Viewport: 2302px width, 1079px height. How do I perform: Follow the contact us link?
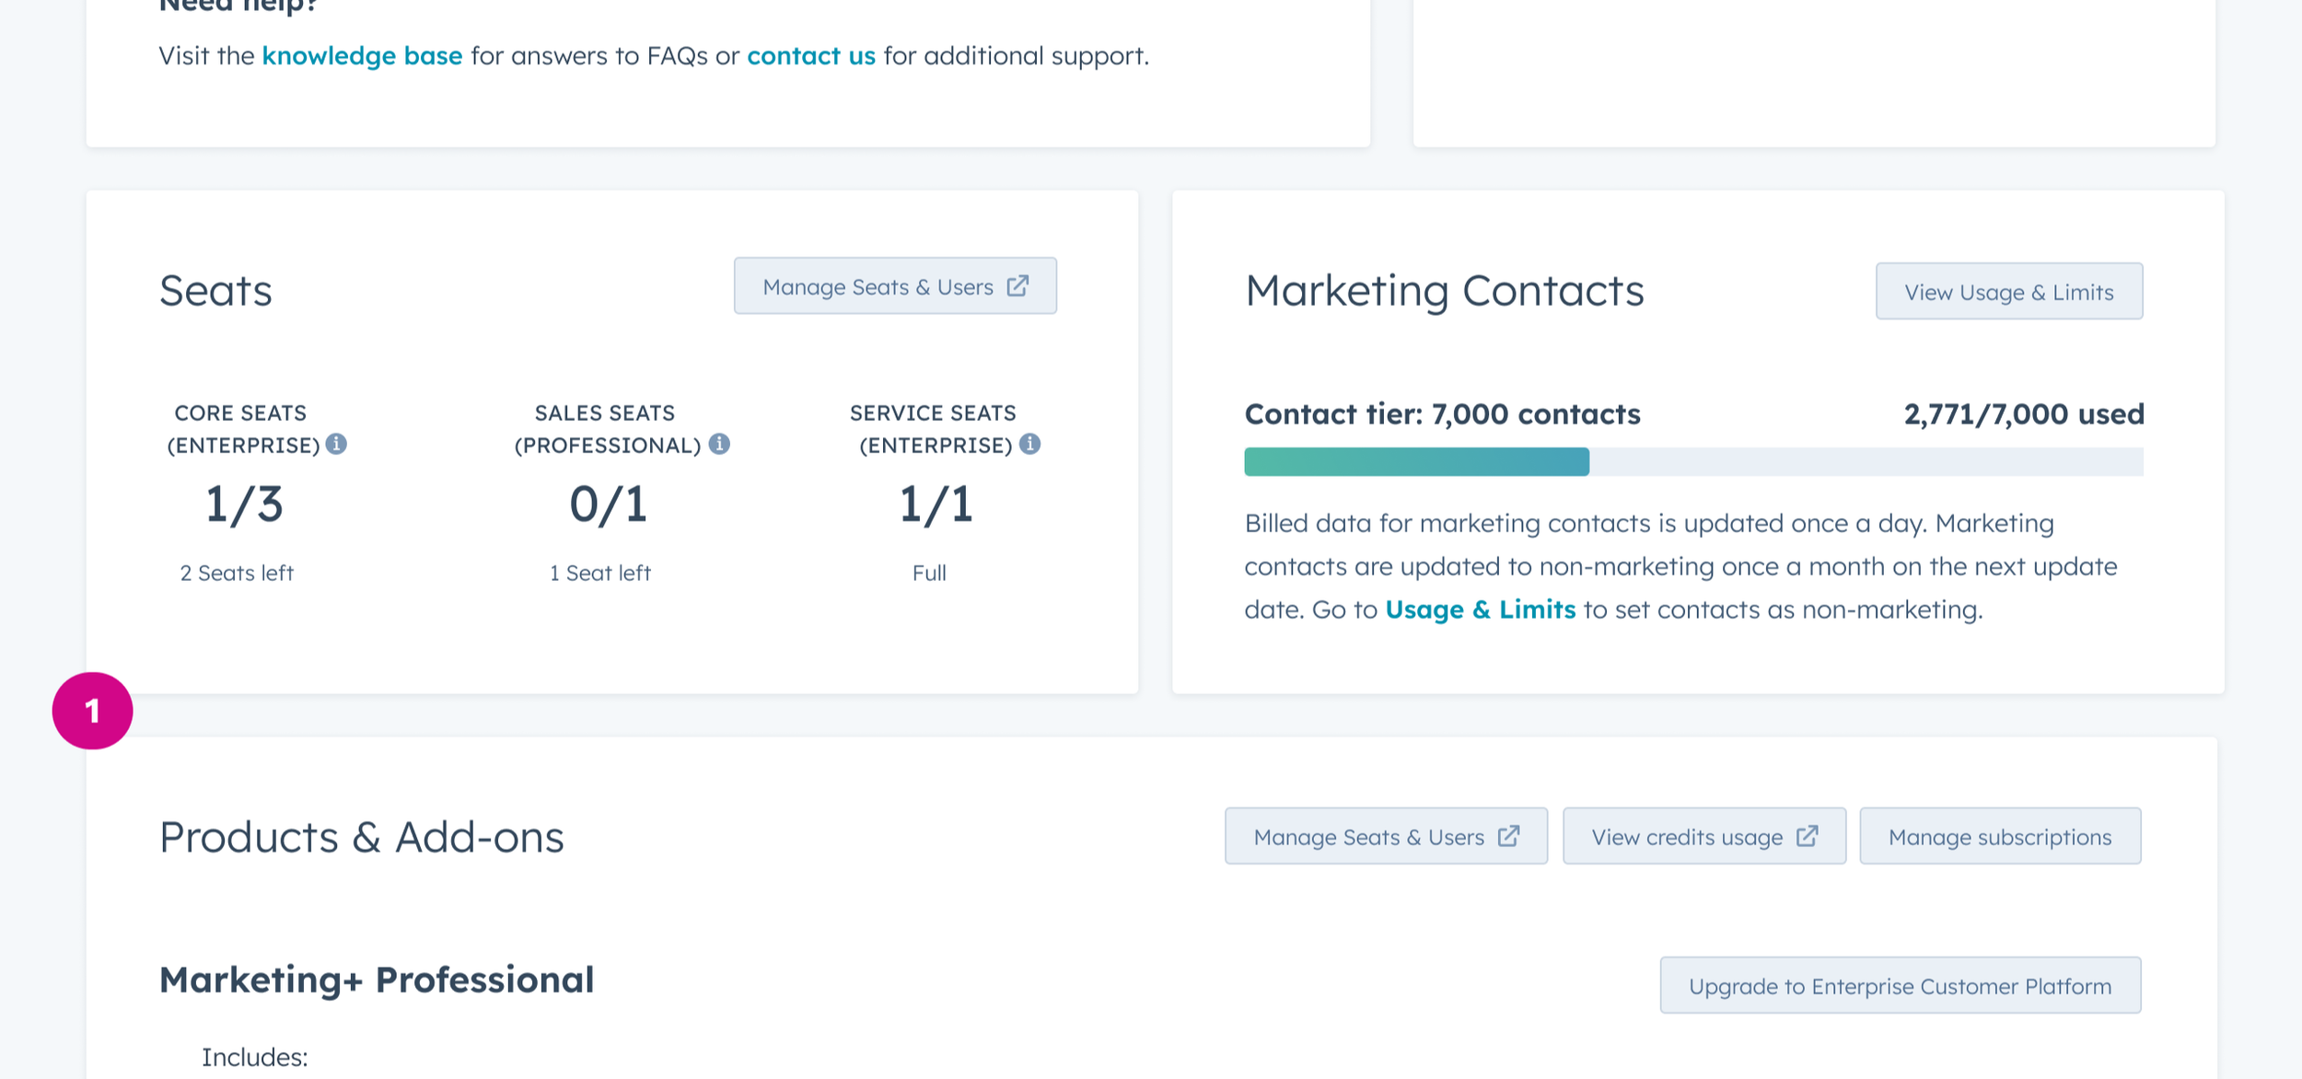pyautogui.click(x=810, y=56)
